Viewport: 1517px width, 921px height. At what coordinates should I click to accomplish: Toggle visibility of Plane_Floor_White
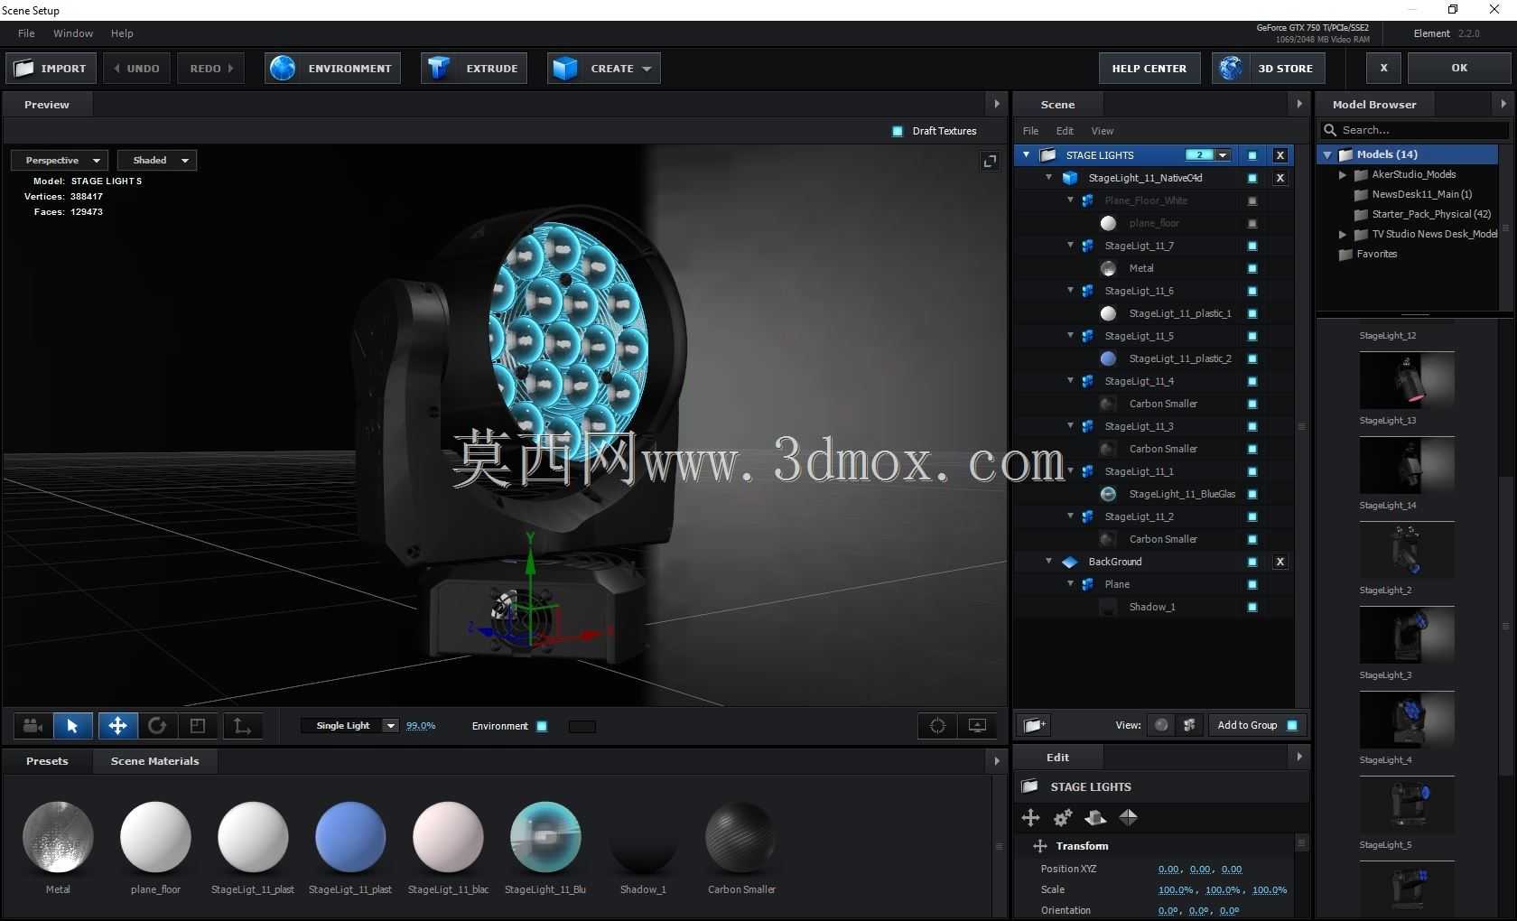tap(1252, 200)
